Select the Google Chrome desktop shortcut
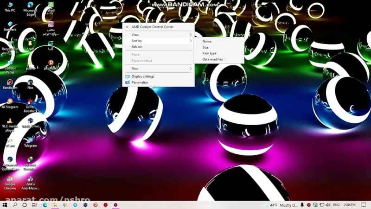Screen dimensions: 371x209 (x=10, y=183)
